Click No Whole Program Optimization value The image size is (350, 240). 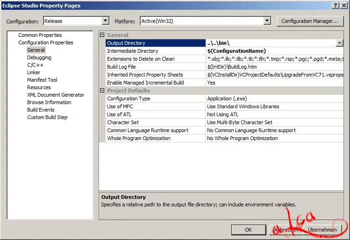click(275, 138)
